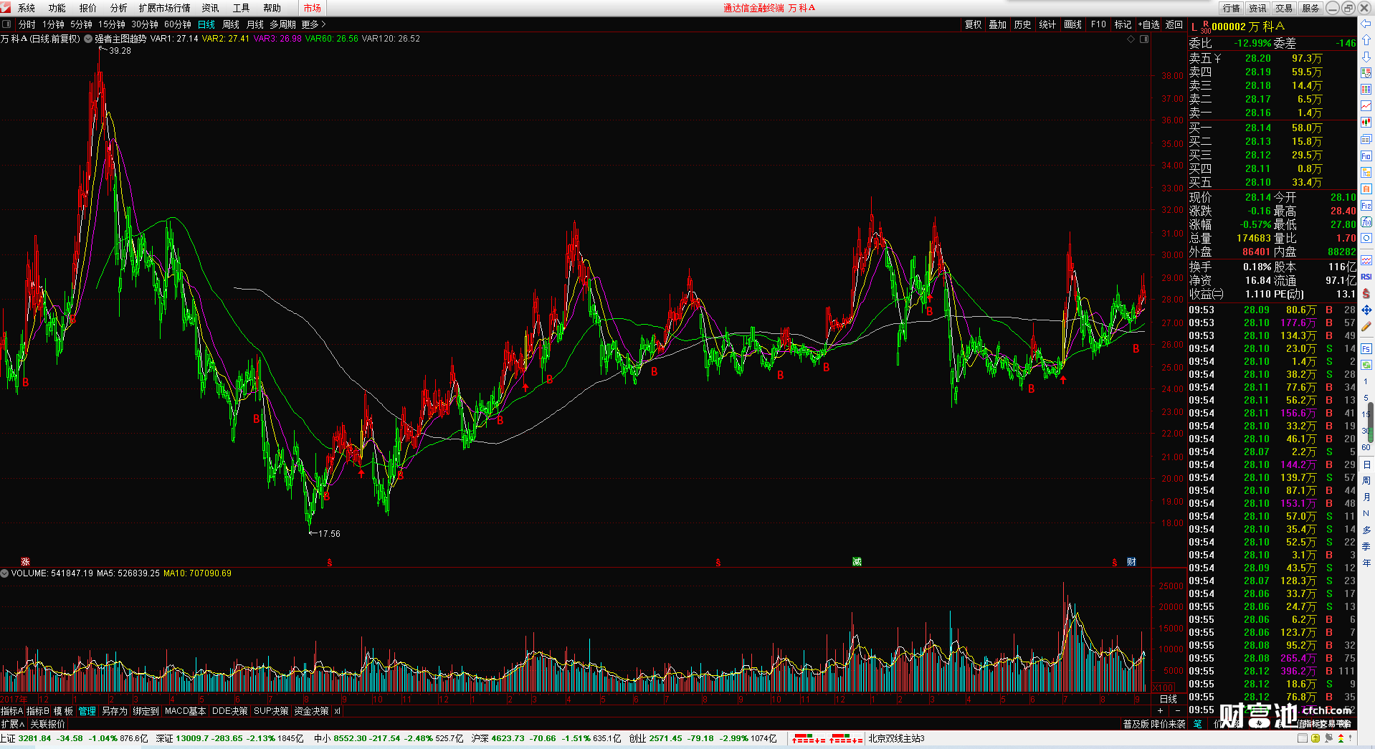Click the wave indicator sidebar icon
The width and height of the screenshot is (1375, 749).
tap(1366, 260)
